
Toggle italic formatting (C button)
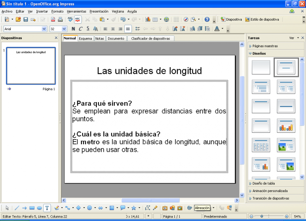(x=81, y=29)
